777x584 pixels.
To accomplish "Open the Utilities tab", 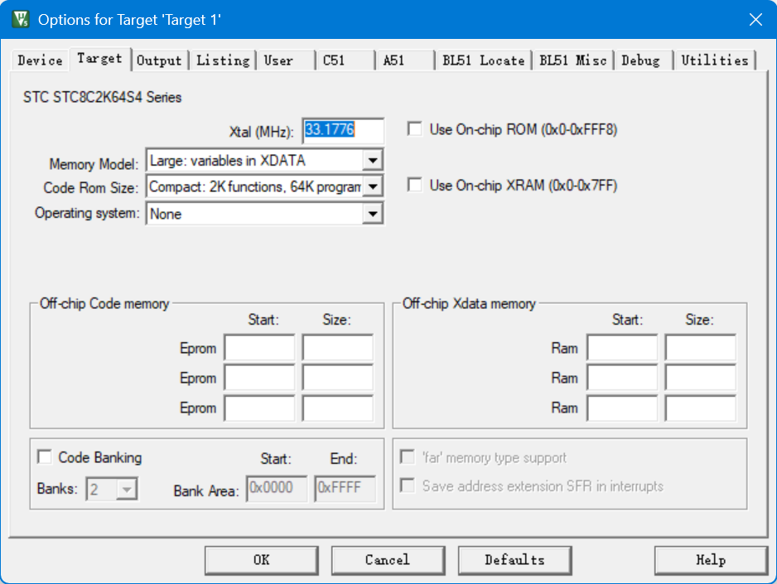I will click(715, 60).
